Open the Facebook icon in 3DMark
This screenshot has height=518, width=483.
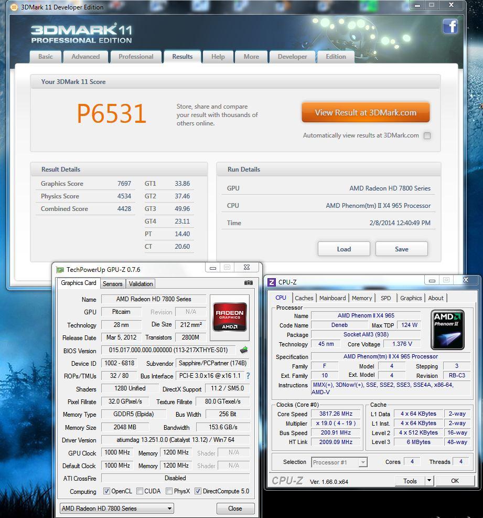click(450, 26)
